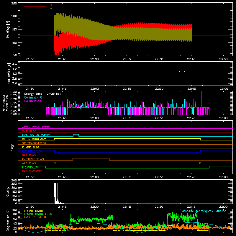Click the yellow FRONT_RATIO legend entry

(34, 211)
